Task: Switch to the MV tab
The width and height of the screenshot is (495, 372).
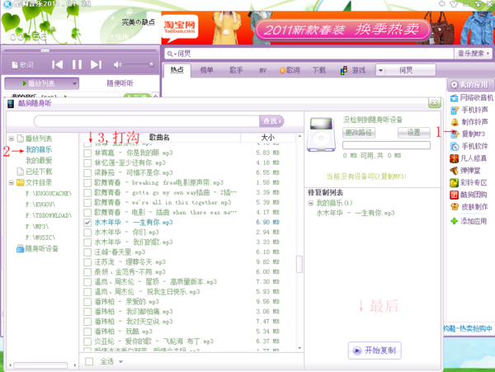Action: 263,70
